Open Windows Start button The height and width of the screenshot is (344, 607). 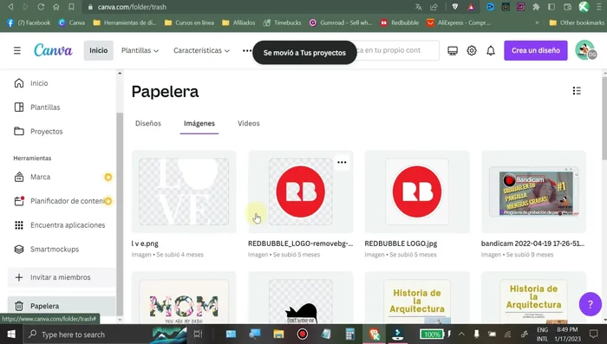point(11,334)
